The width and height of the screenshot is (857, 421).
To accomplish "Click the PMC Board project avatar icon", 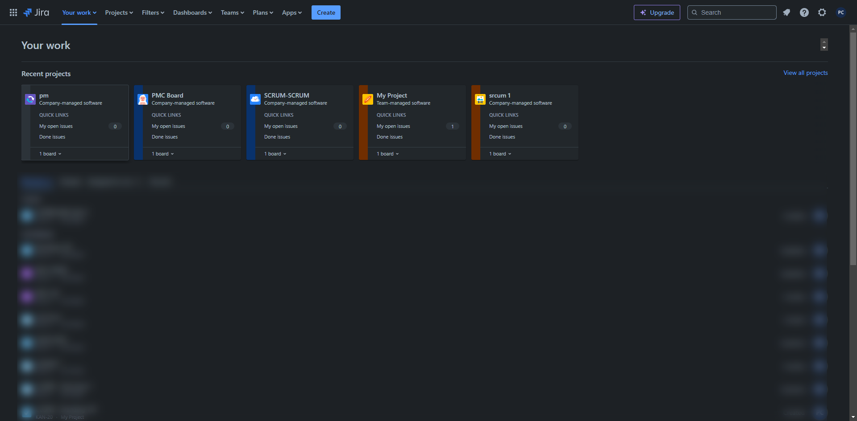I will [143, 99].
